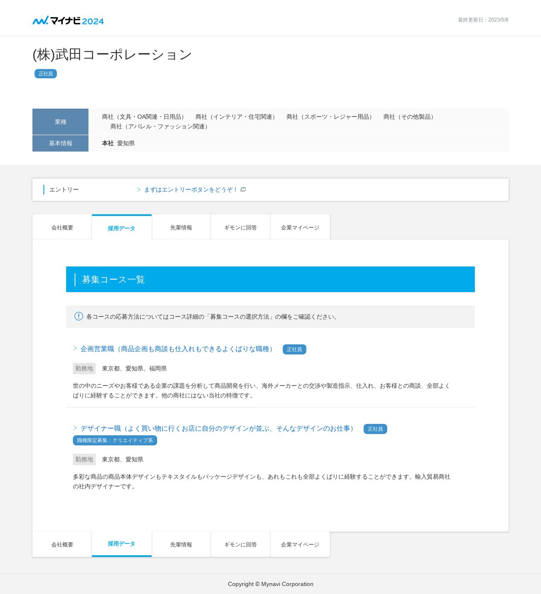Open the デザイナー職 course details link
The image size is (541, 594).
click(x=218, y=428)
